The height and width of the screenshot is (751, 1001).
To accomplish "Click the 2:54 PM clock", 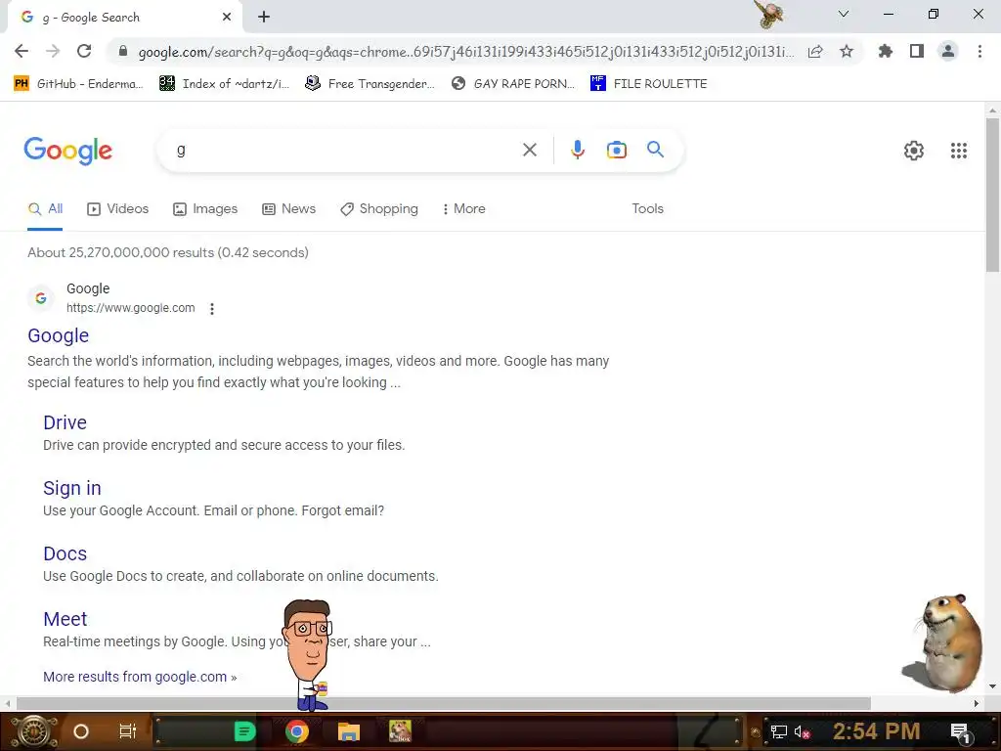I will 877,731.
